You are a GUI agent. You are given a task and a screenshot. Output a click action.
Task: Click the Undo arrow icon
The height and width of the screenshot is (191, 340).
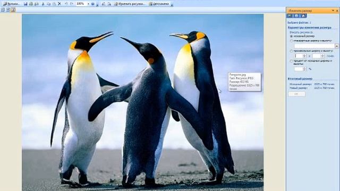tap(66, 4)
